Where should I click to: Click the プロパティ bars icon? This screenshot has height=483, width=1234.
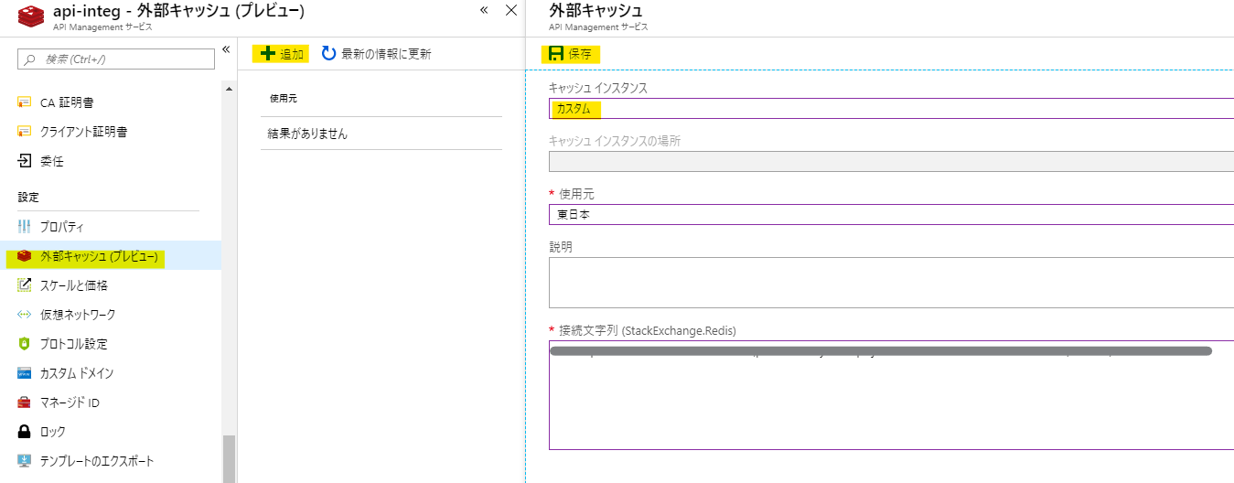click(x=25, y=227)
